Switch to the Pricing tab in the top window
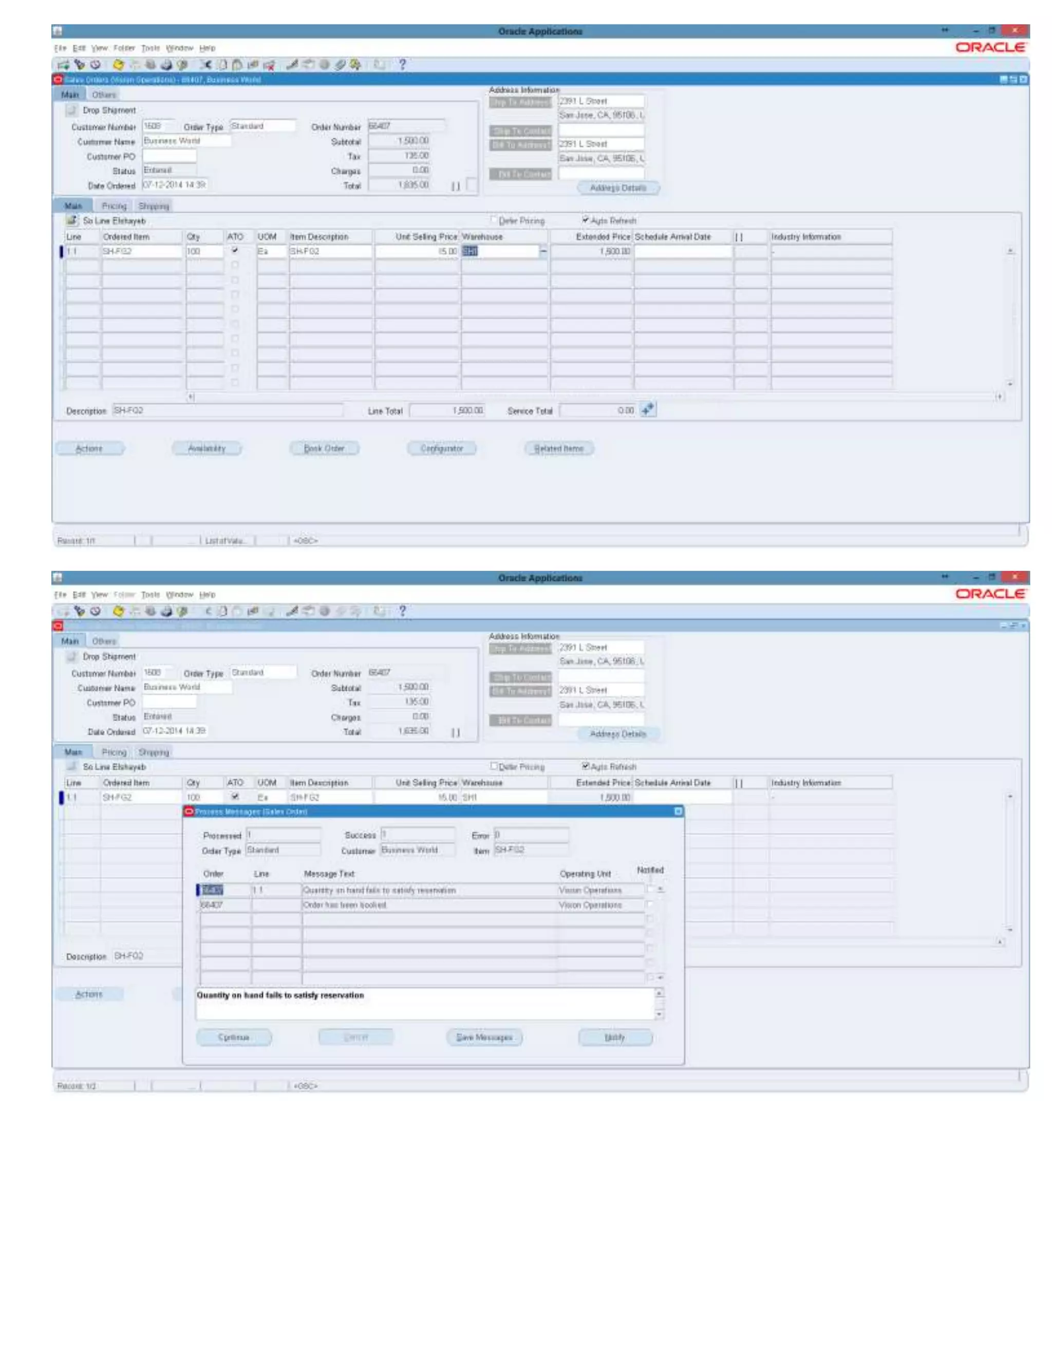The height and width of the screenshot is (1361, 1052). [x=114, y=205]
